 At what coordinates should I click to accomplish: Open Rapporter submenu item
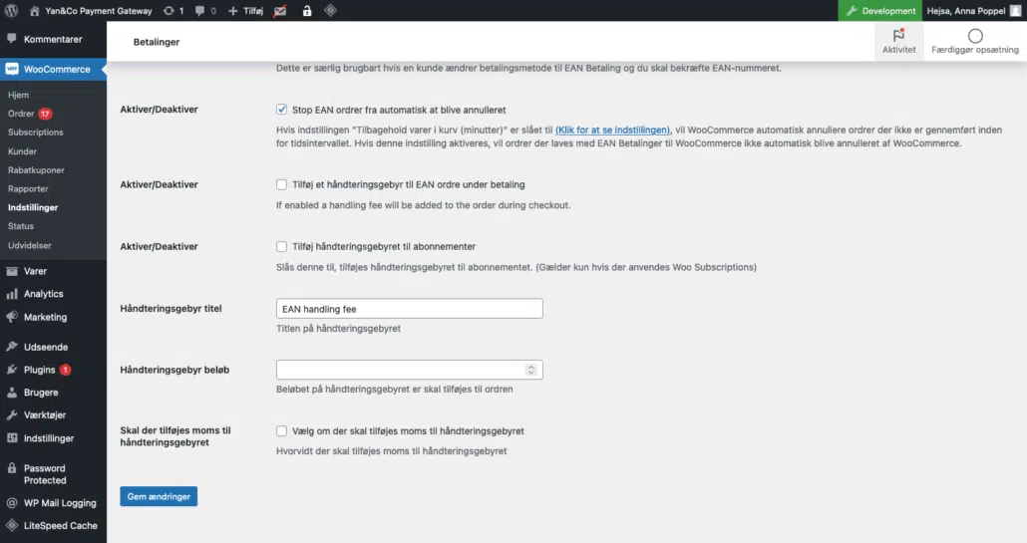tap(28, 188)
